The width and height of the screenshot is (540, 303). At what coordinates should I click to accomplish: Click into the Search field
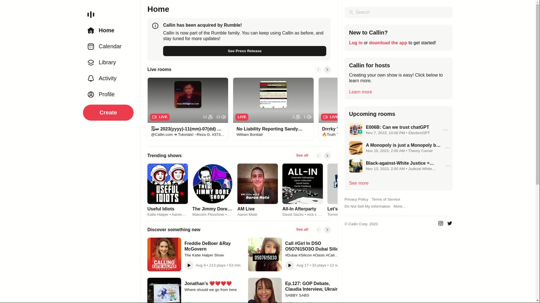point(398,12)
